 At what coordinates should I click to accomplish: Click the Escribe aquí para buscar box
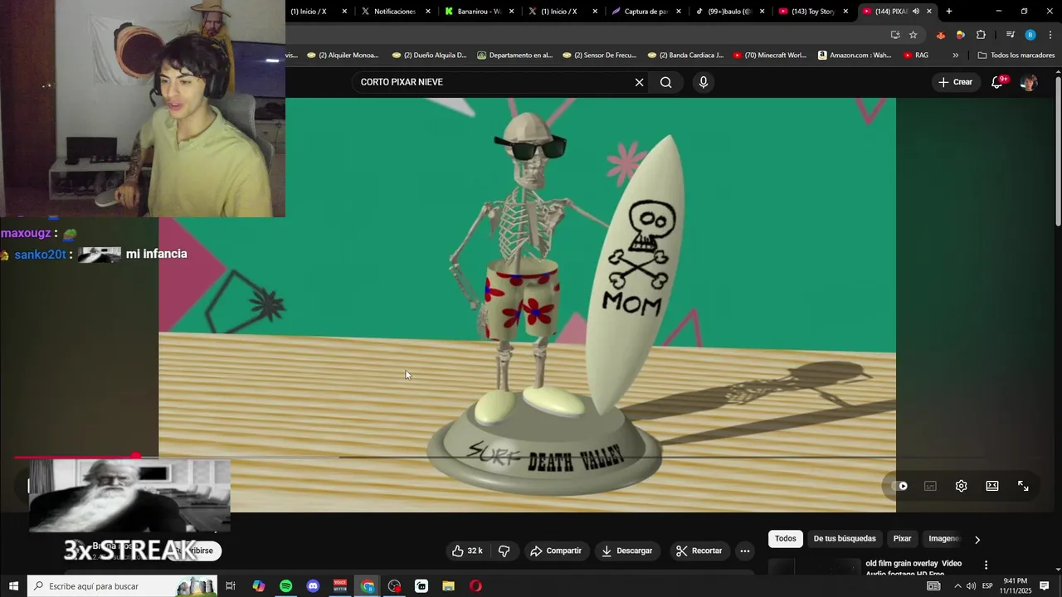(123, 586)
